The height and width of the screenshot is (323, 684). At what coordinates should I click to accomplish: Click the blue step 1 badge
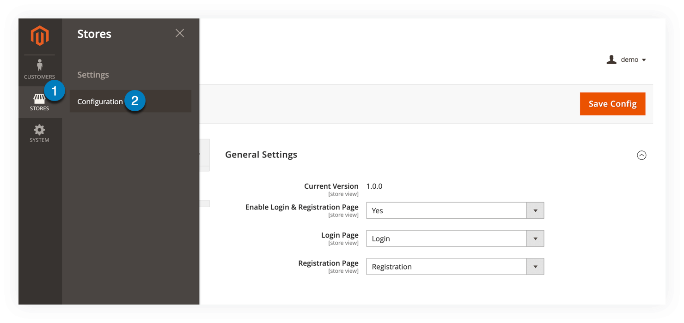coord(55,91)
